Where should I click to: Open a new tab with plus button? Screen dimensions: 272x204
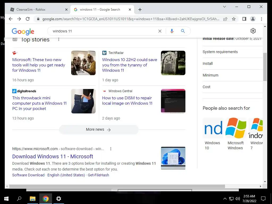[140, 10]
